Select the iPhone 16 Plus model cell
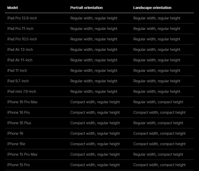199x171 pixels. tap(19, 123)
